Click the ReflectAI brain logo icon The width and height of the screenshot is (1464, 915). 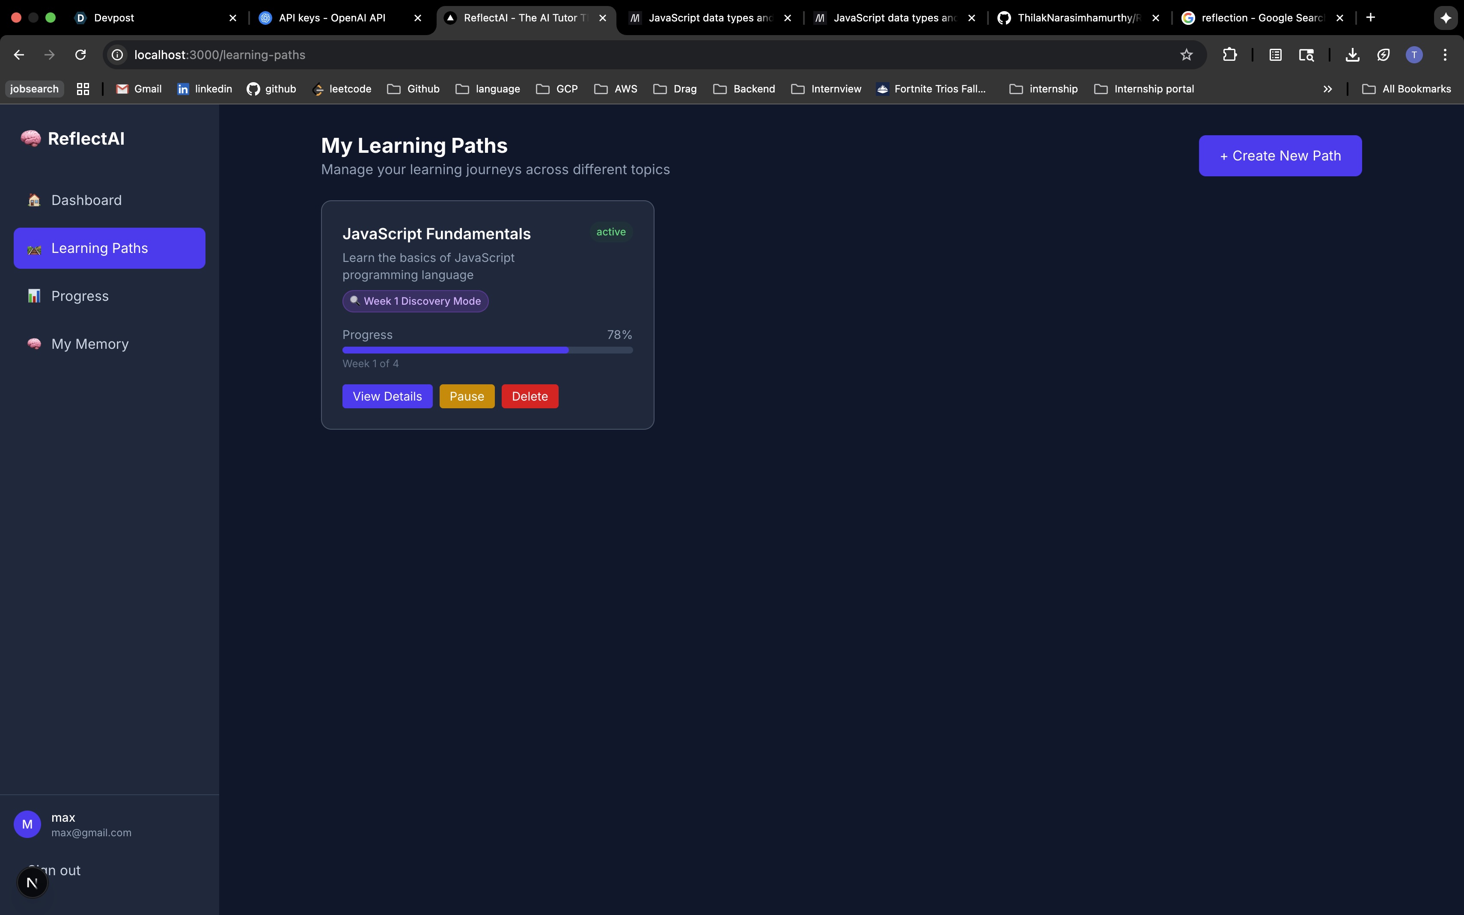click(x=30, y=139)
